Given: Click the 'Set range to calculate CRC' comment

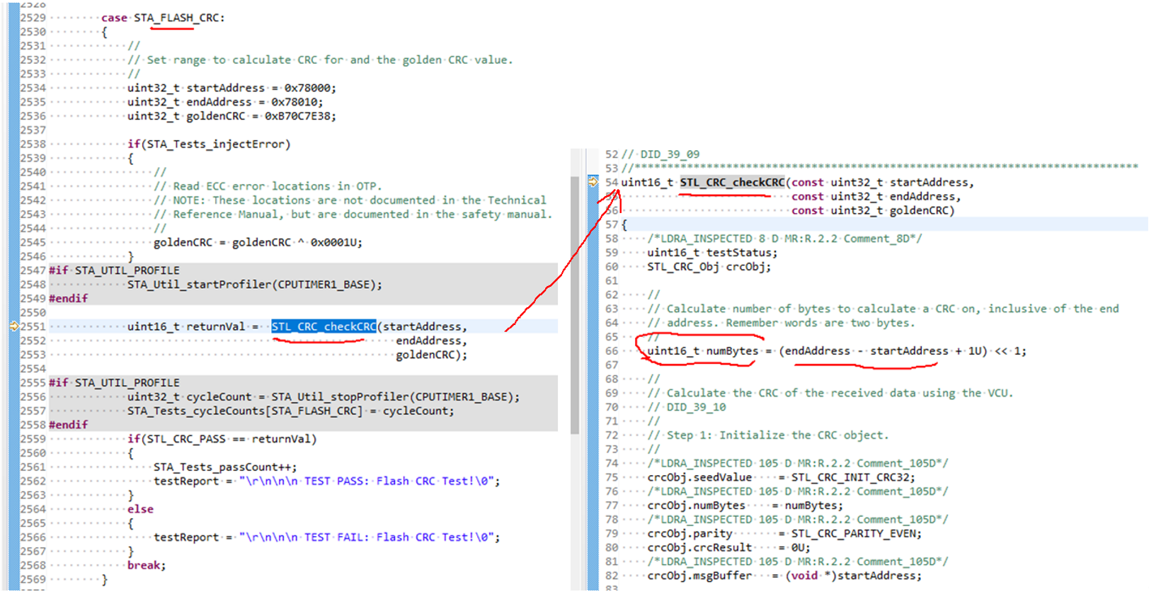Looking at the screenshot, I should coord(320,60).
